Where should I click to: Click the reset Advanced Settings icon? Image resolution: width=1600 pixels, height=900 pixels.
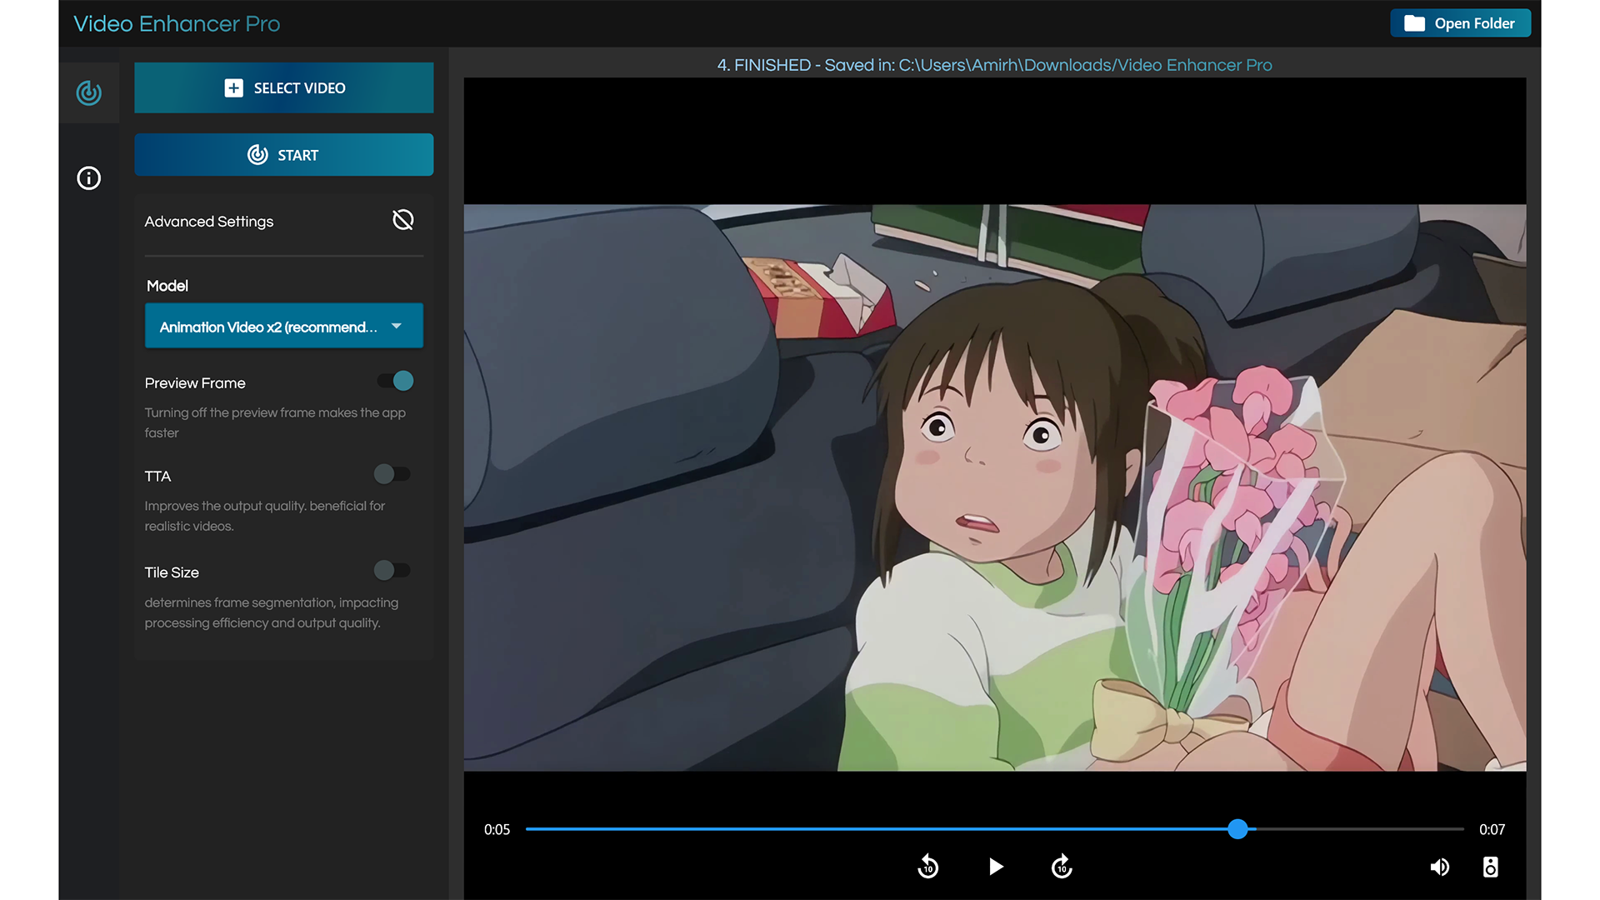coord(402,220)
